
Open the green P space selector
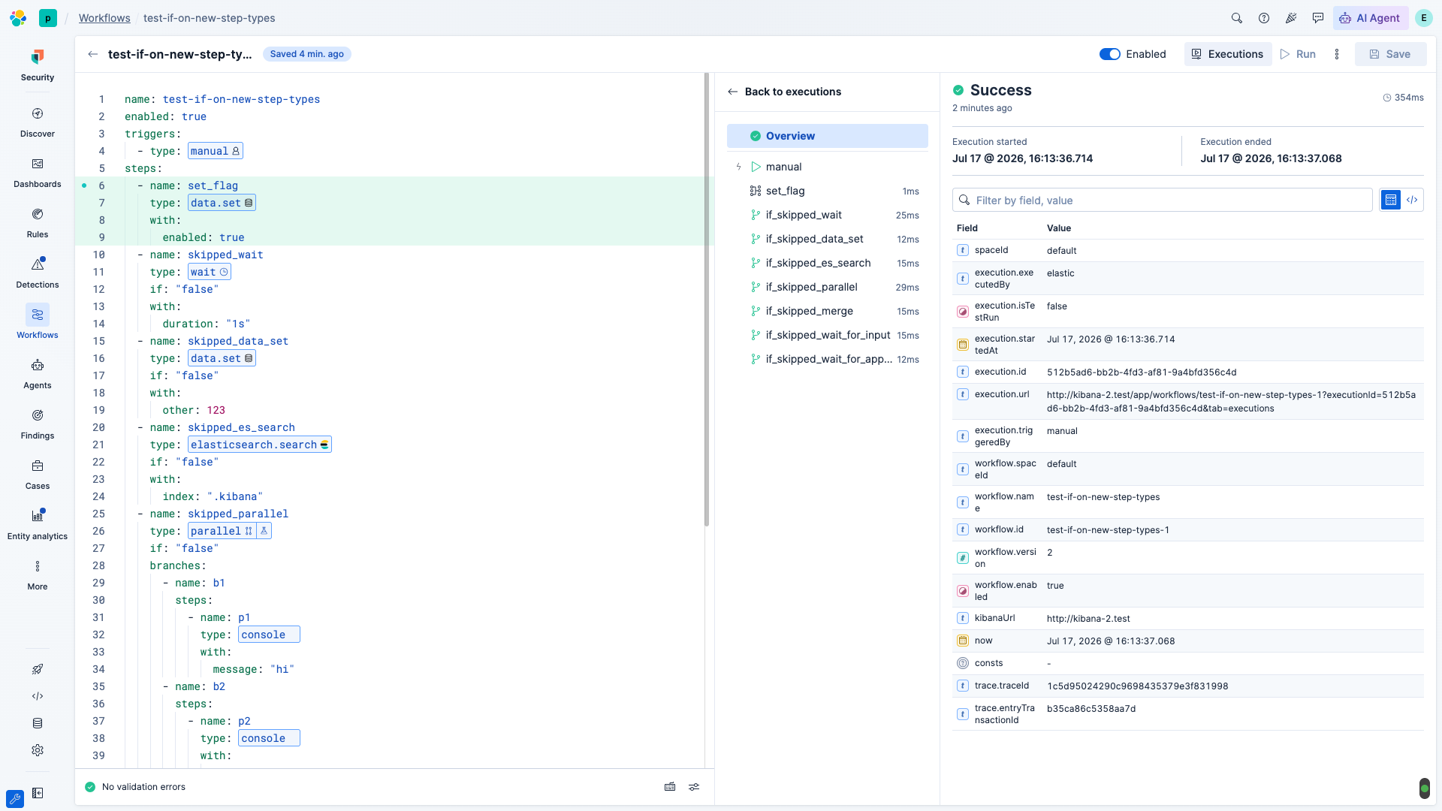point(48,18)
